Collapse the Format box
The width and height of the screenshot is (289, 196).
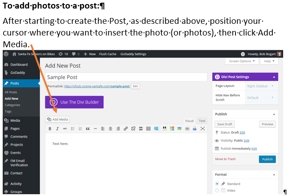pos(274,174)
